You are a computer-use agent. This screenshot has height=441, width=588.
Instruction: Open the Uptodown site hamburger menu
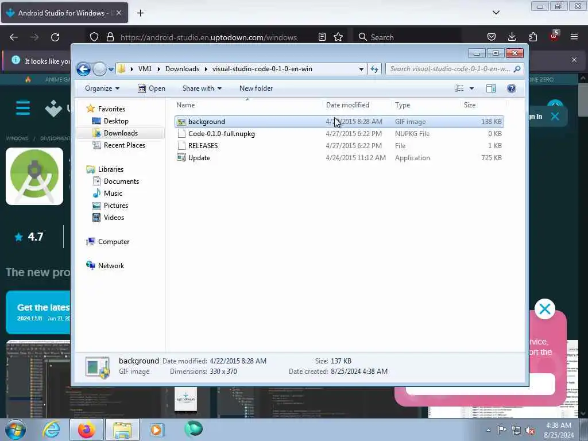23,108
